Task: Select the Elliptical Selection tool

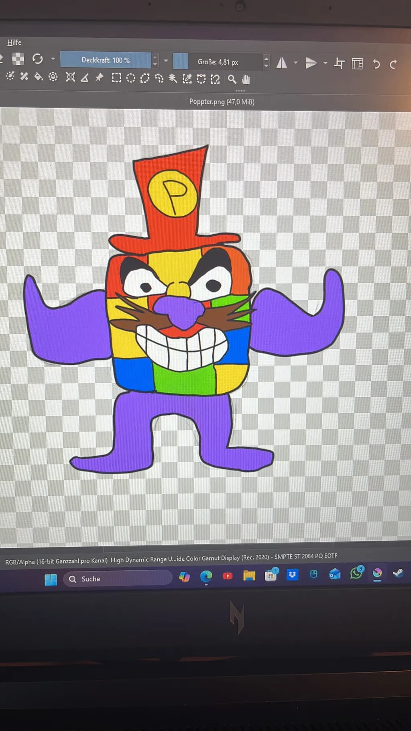Action: point(131,78)
